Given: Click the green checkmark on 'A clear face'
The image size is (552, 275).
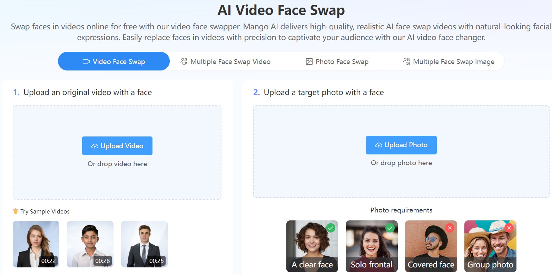Looking at the screenshot, I should (x=331, y=228).
